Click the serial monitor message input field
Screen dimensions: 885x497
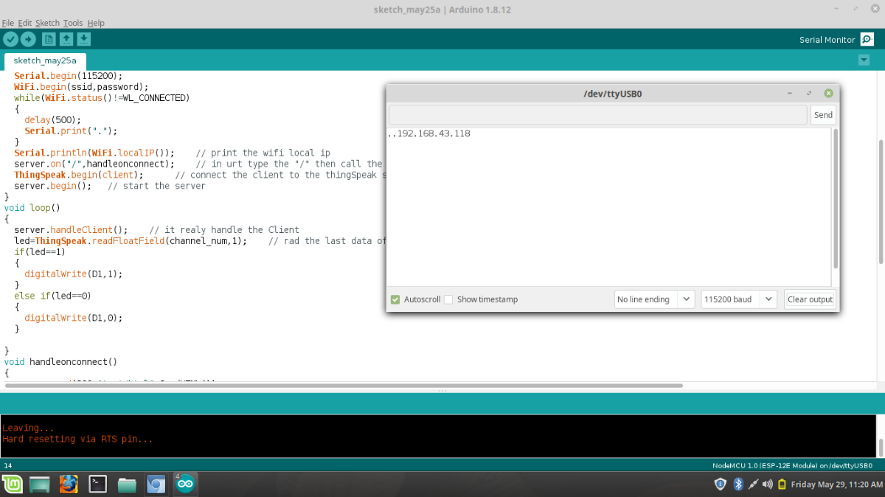(597, 115)
